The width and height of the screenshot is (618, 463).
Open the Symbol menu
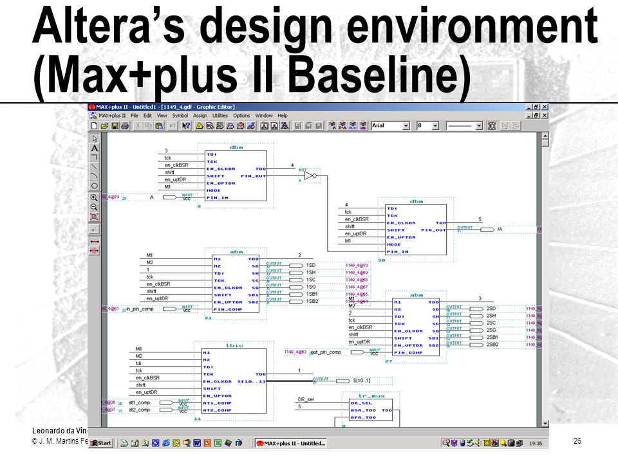[x=180, y=116]
